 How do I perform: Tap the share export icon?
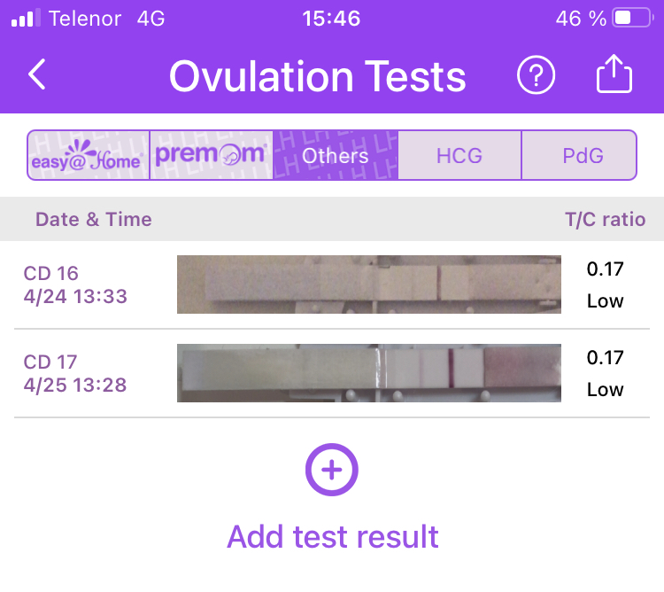coord(614,75)
